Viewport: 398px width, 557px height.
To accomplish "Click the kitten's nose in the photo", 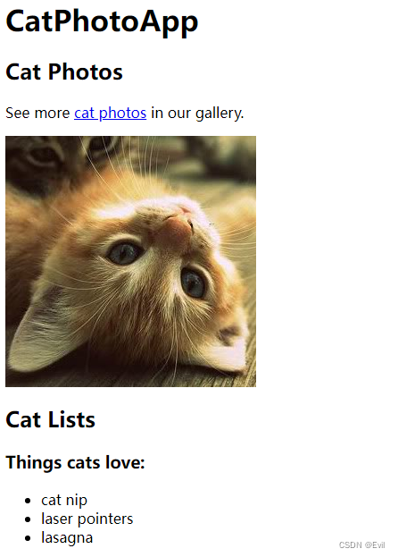I will point(180,228).
